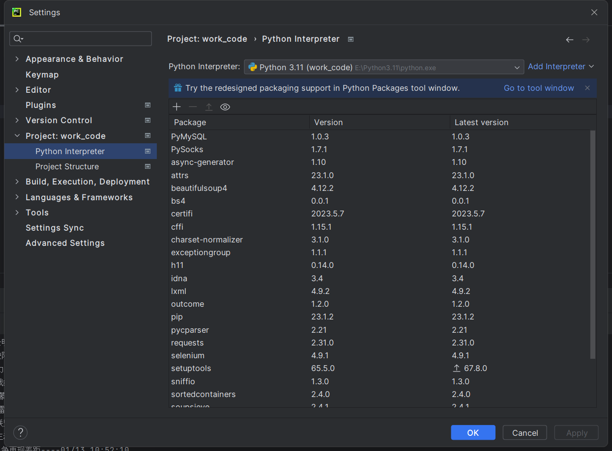612x451 pixels.
Task: Expand the Version Control section
Action: pyautogui.click(x=17, y=120)
